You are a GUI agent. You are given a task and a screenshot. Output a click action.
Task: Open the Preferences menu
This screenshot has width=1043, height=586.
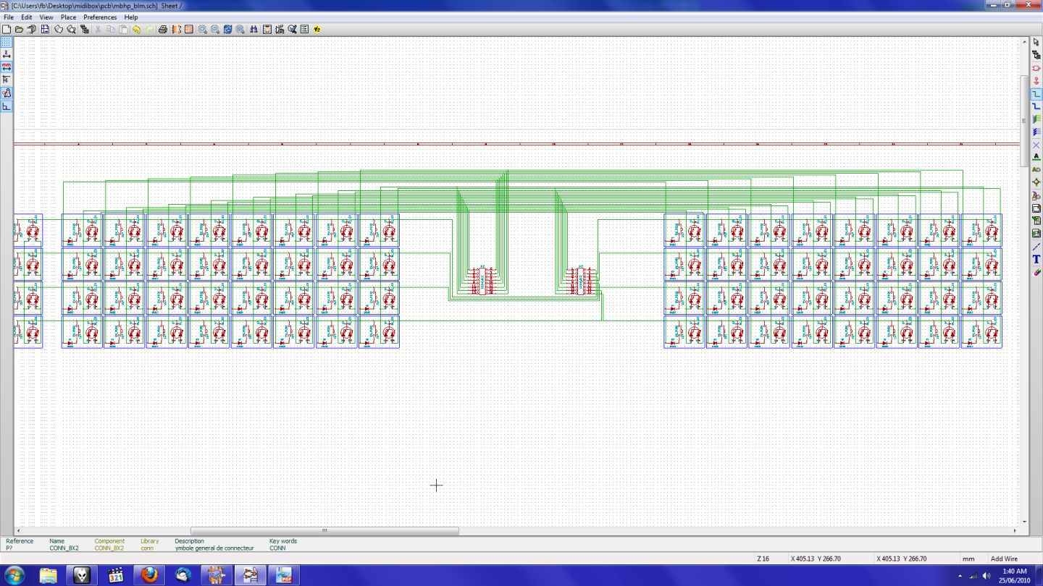tap(99, 17)
